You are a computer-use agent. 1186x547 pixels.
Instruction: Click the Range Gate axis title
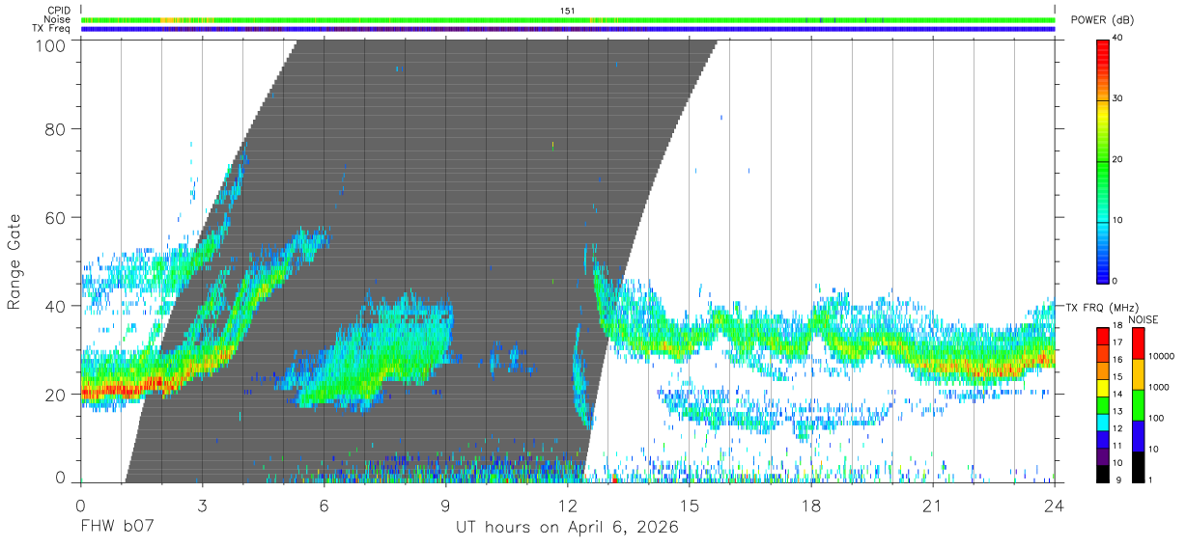click(x=14, y=260)
